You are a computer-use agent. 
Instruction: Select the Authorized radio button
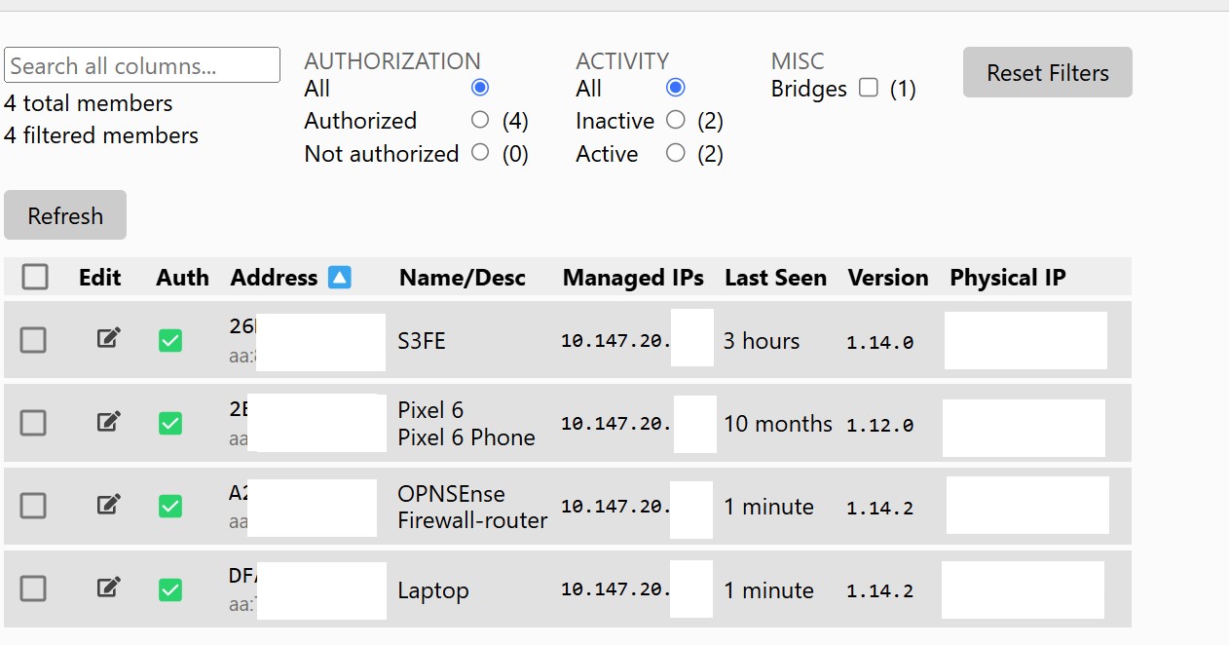[479, 120]
